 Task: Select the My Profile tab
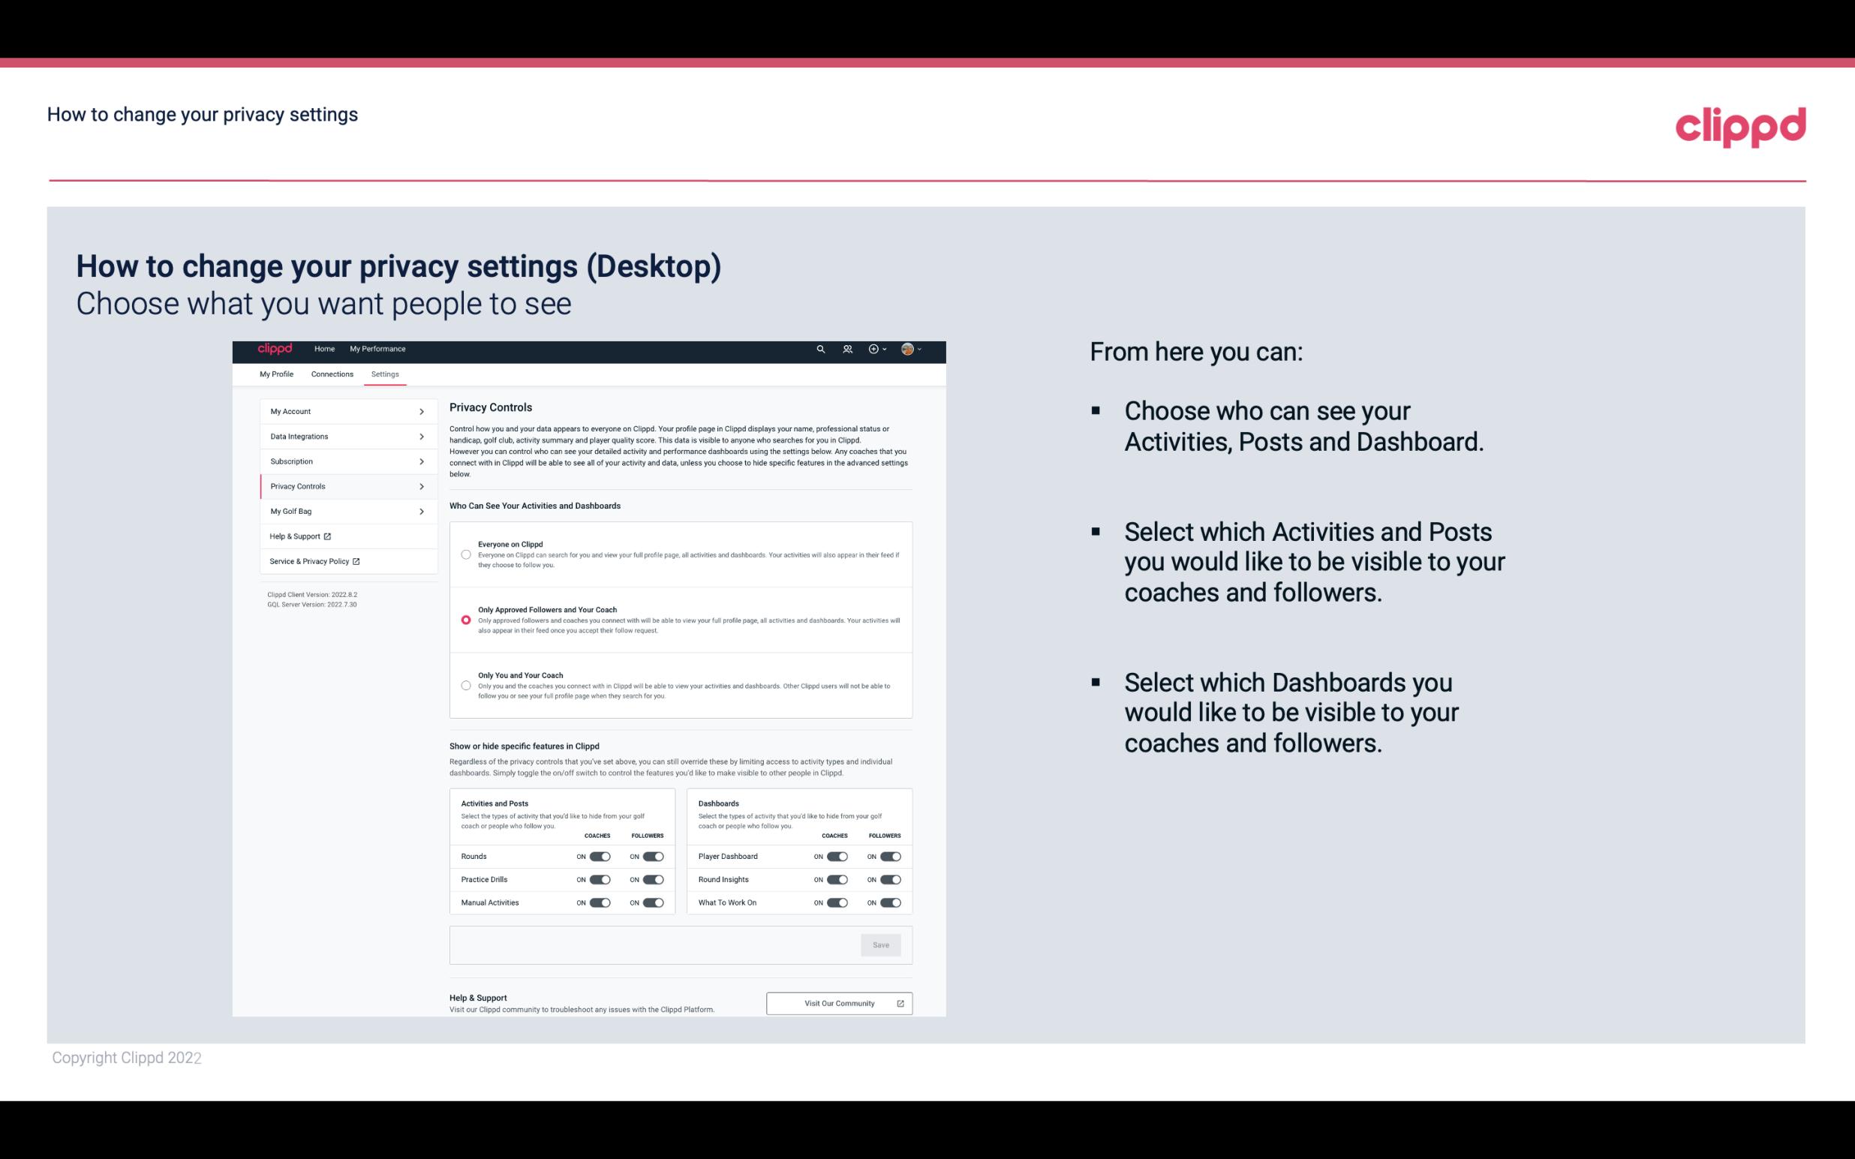pyautogui.click(x=276, y=374)
